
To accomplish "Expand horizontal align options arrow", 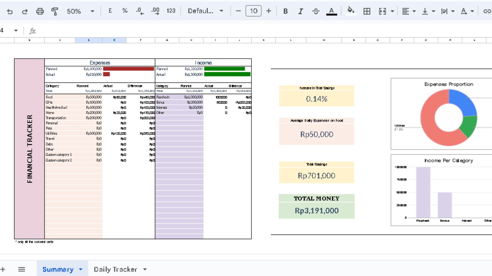I will (x=414, y=11).
